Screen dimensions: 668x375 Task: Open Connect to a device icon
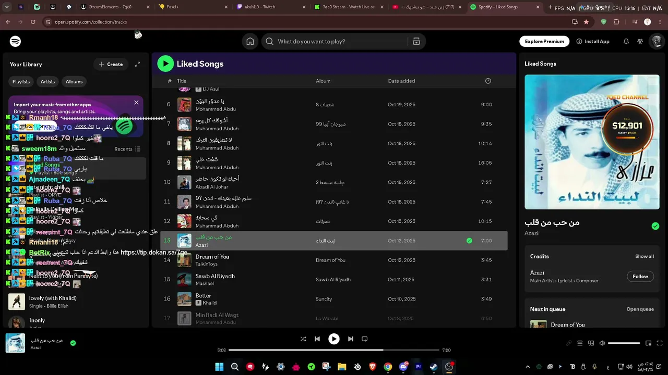(591, 343)
